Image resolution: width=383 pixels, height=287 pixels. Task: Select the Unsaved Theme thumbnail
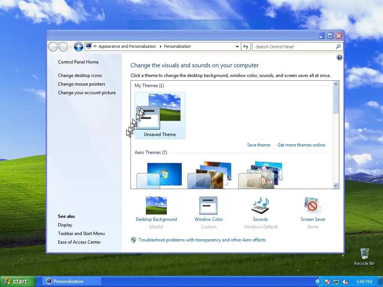[x=160, y=115]
